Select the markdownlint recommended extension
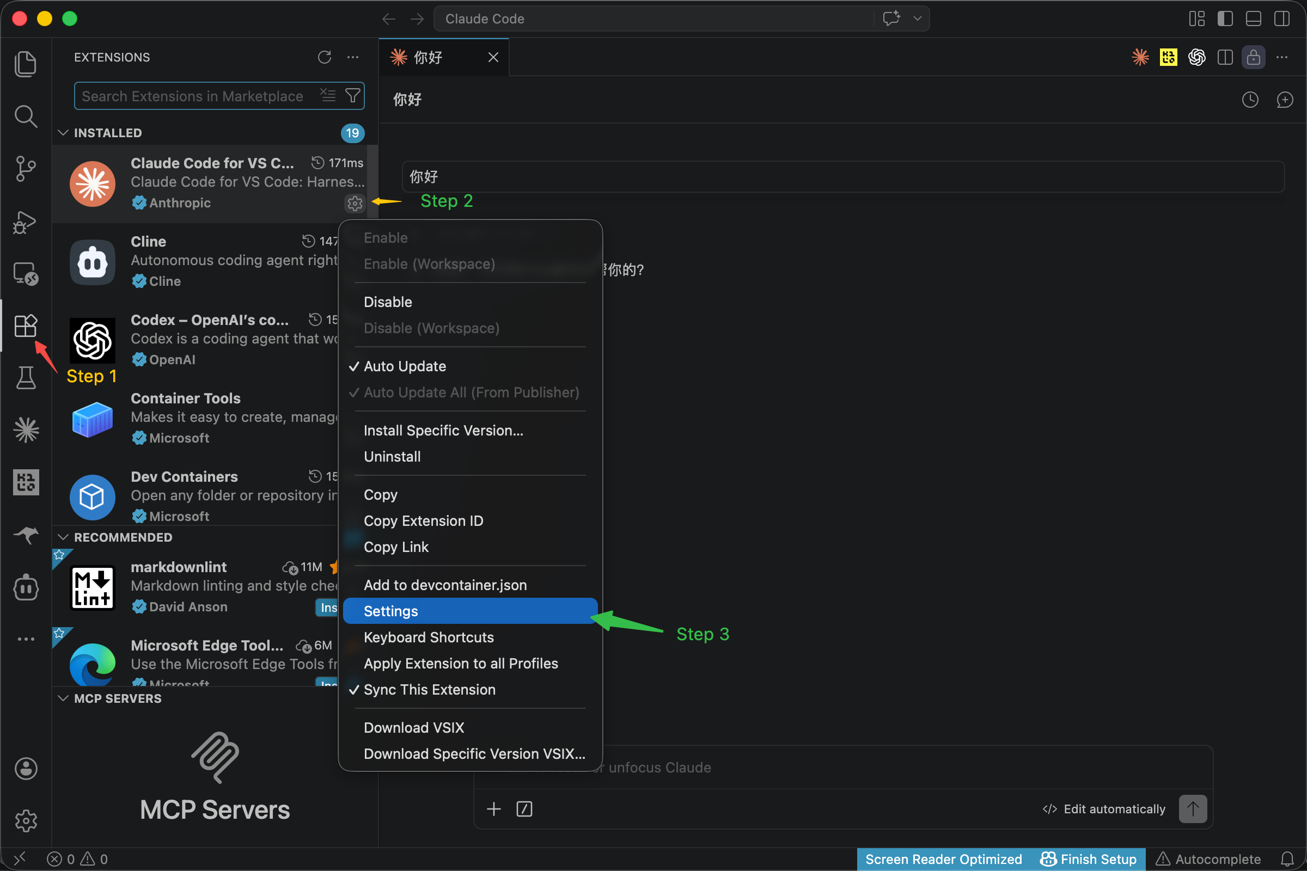This screenshot has width=1307, height=871. 195,587
